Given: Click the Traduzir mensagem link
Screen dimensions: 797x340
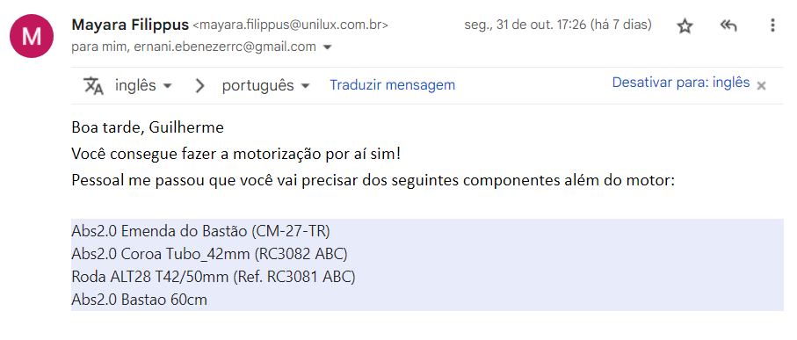Looking at the screenshot, I should [393, 85].
